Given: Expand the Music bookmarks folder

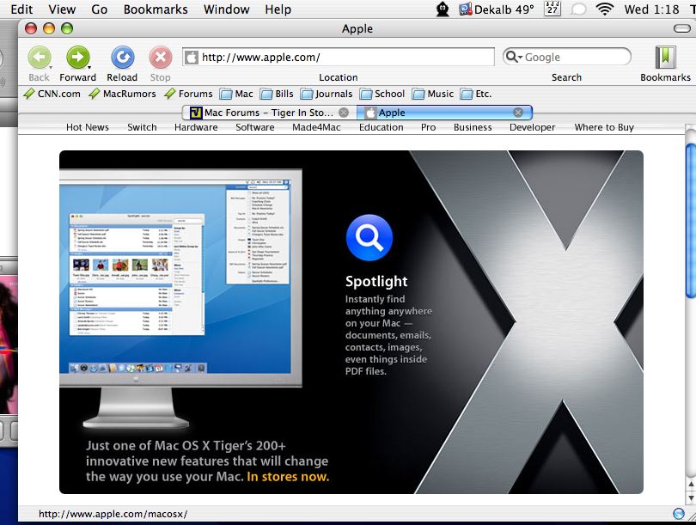Looking at the screenshot, I should (433, 94).
